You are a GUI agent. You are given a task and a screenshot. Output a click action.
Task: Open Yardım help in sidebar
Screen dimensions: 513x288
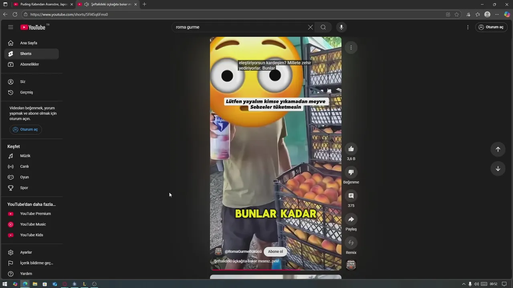32,274
